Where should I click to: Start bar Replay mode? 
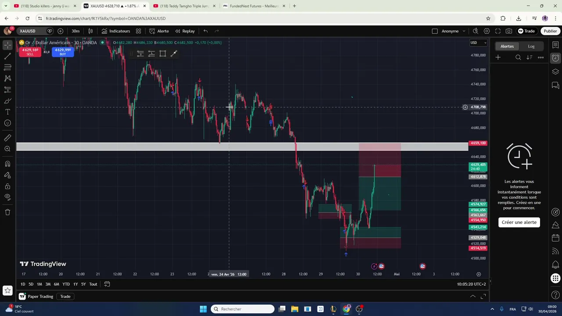tap(185, 31)
